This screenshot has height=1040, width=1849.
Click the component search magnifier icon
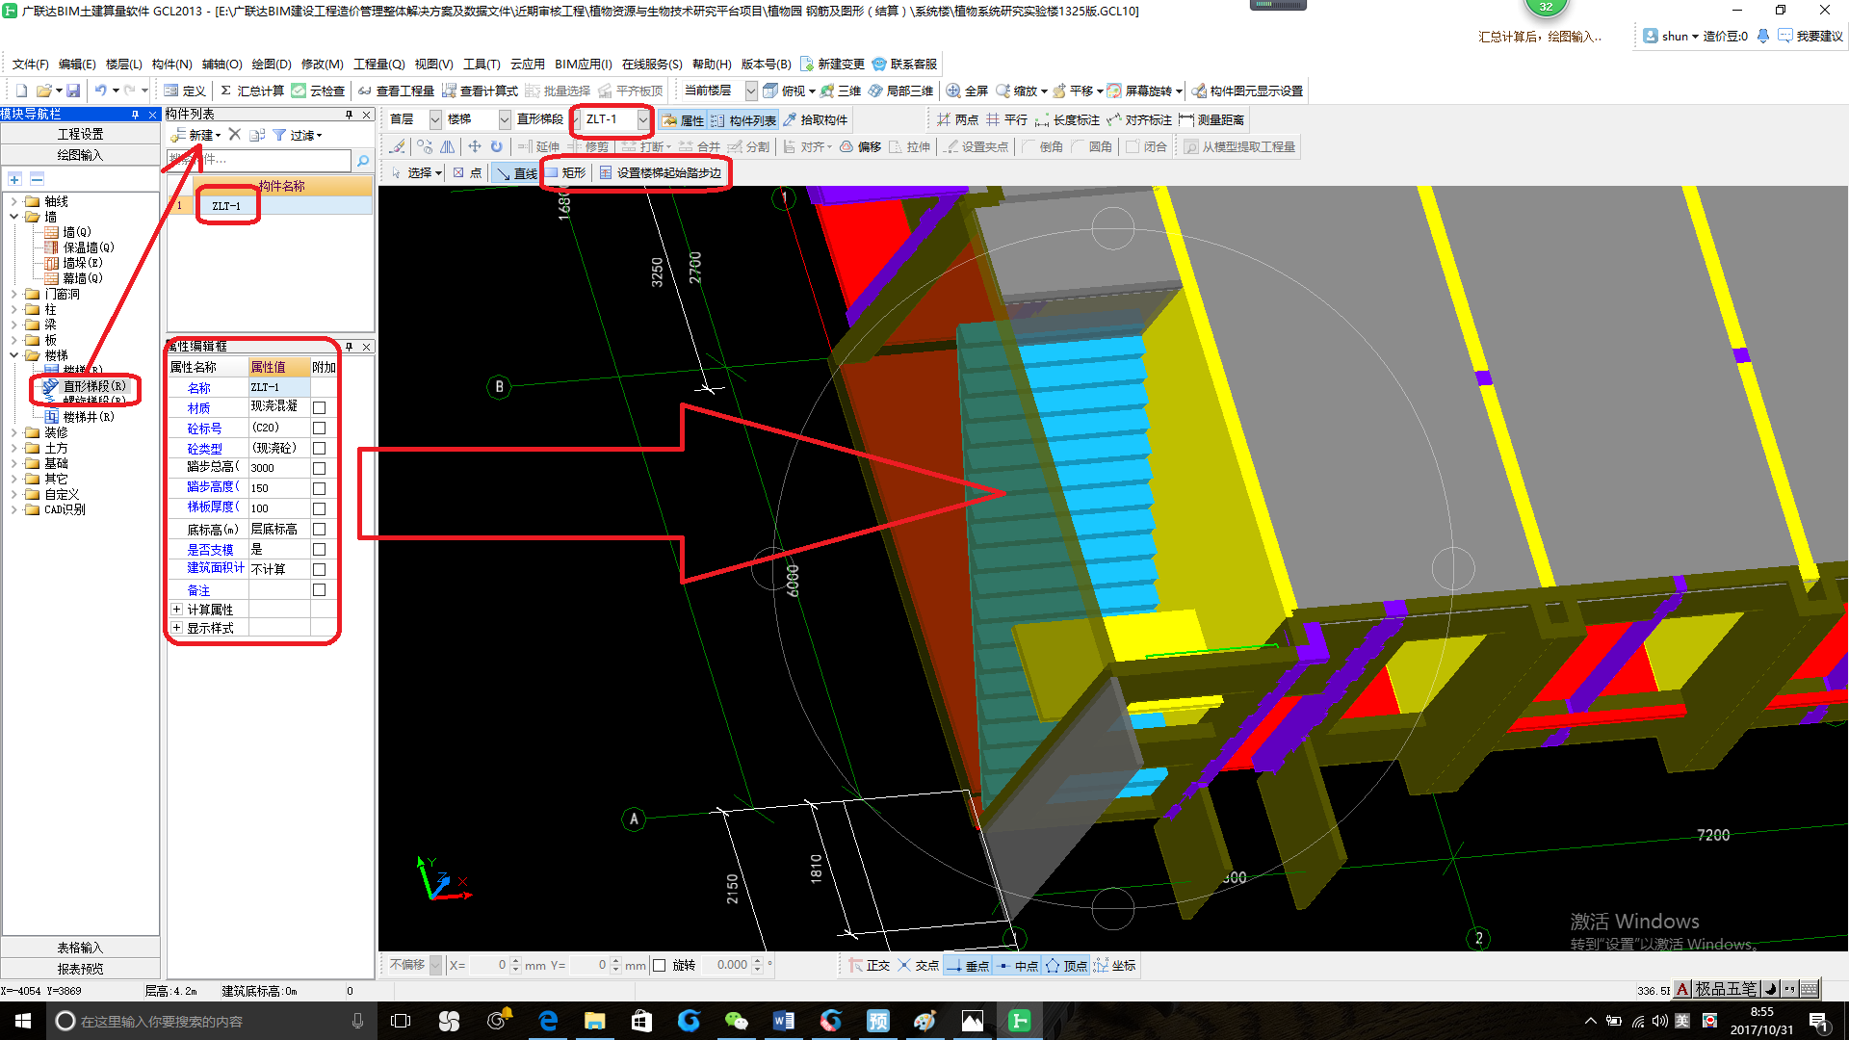[363, 160]
